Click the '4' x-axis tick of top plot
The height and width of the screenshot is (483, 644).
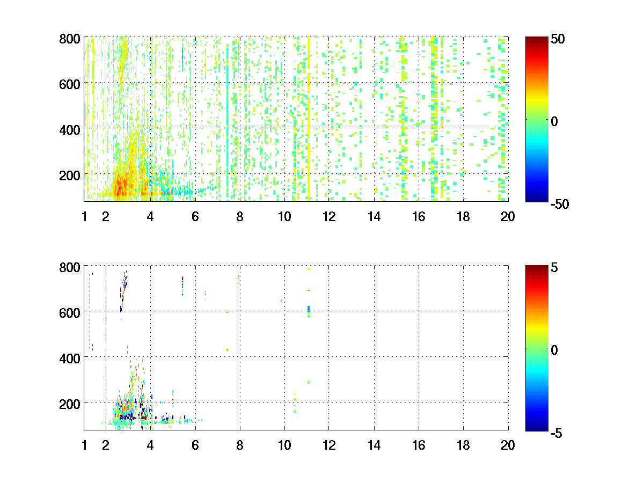pos(150,217)
